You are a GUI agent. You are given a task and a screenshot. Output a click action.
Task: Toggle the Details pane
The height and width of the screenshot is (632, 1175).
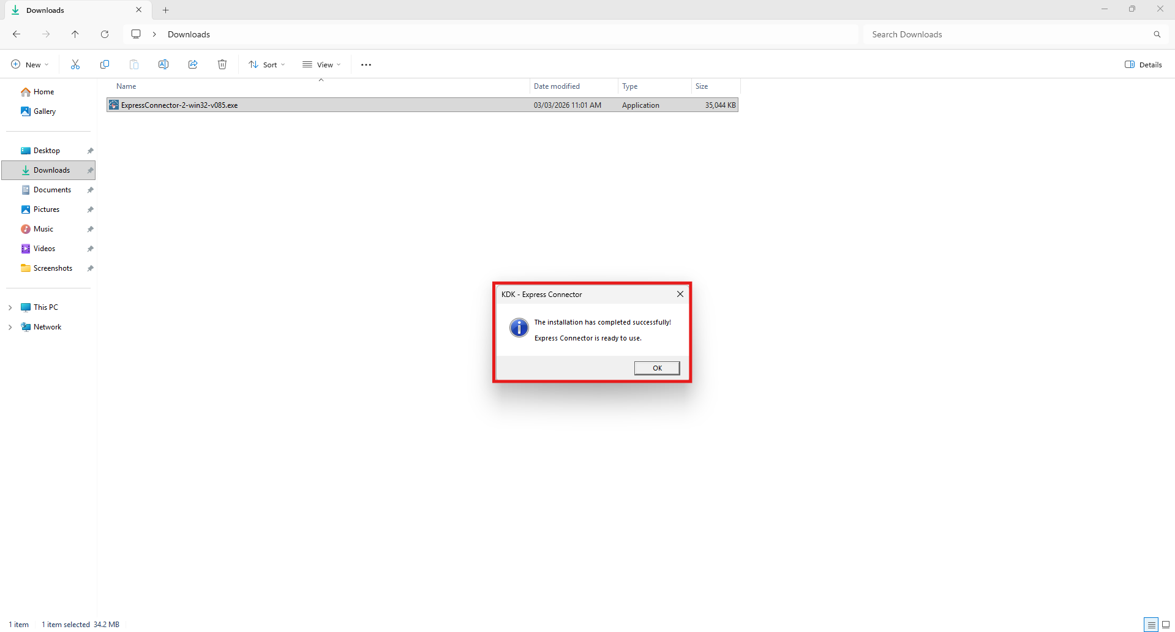pyautogui.click(x=1143, y=65)
